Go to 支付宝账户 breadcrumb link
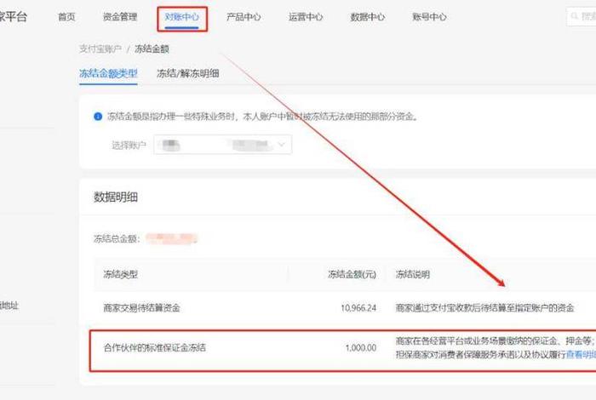 point(100,49)
